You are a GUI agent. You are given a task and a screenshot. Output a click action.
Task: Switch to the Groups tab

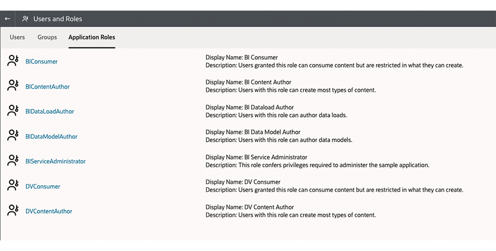click(x=47, y=37)
